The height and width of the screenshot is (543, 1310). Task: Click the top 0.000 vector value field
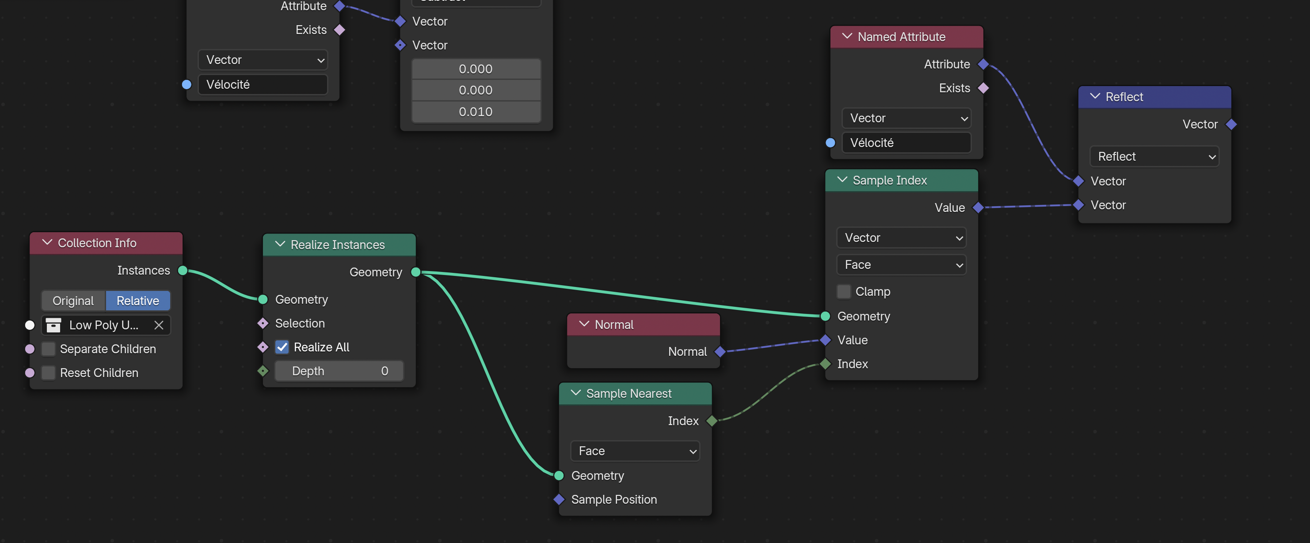click(476, 69)
